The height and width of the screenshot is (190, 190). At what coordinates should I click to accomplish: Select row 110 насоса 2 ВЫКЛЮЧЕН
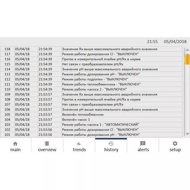point(91,89)
